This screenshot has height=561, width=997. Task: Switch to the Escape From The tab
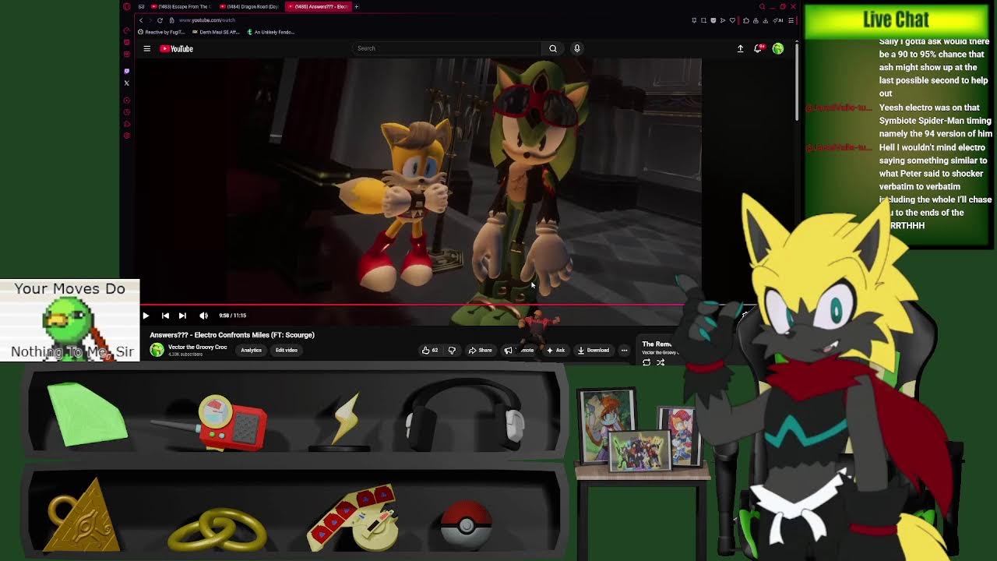tap(179, 6)
